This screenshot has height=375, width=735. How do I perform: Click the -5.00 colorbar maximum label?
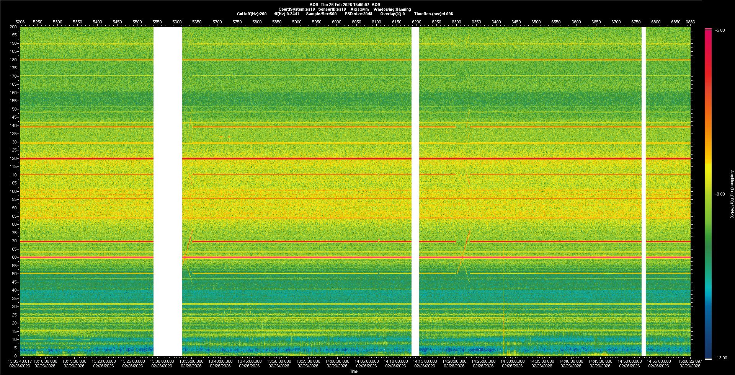click(x=720, y=31)
